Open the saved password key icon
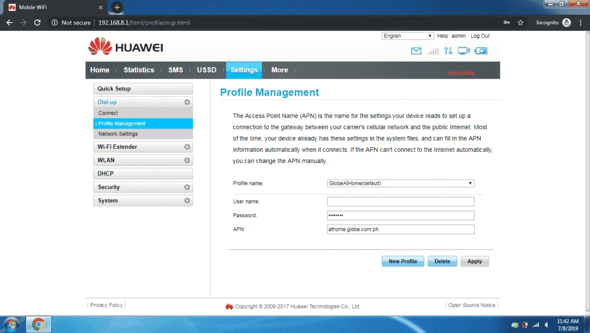Viewport: 590px width, 333px height. [507, 23]
